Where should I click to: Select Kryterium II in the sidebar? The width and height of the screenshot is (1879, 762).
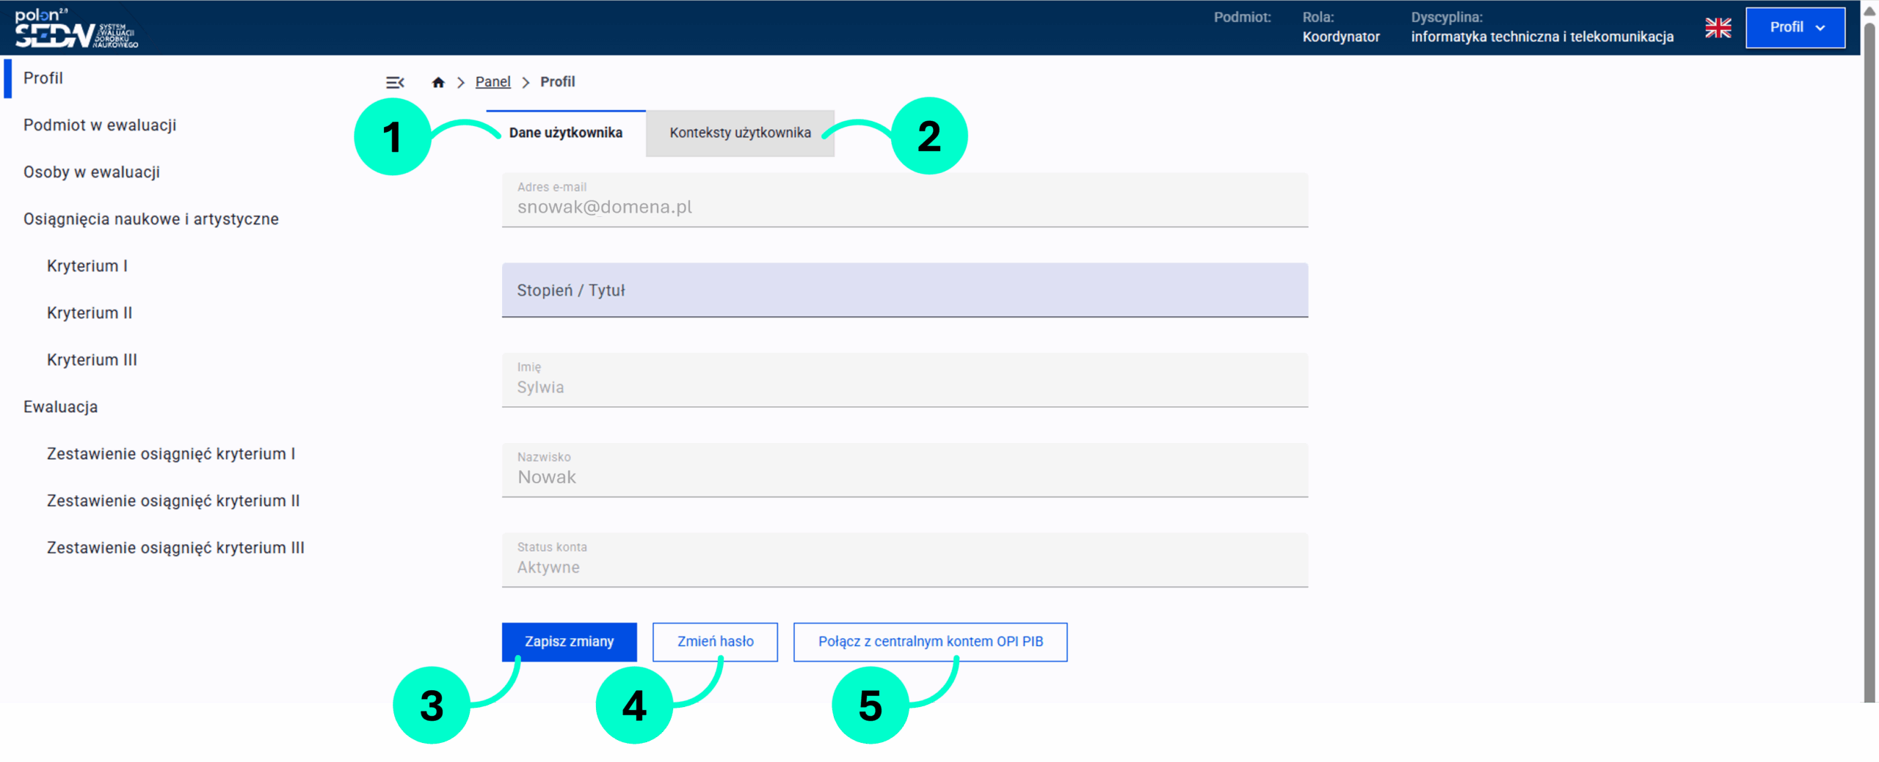(90, 313)
